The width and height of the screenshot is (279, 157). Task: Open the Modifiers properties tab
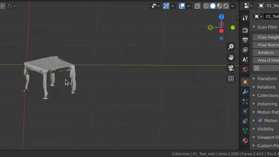245,92
